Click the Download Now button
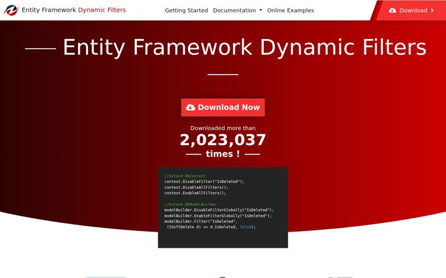The height and width of the screenshot is (278, 446). (x=223, y=107)
